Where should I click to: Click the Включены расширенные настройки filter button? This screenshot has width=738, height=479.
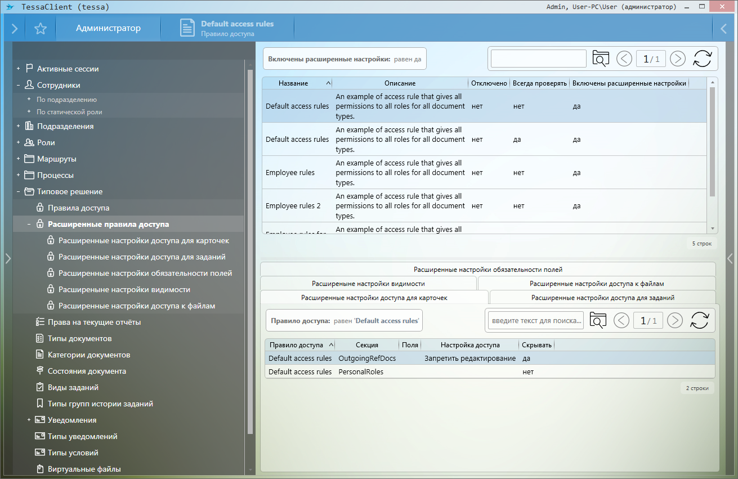[345, 59]
